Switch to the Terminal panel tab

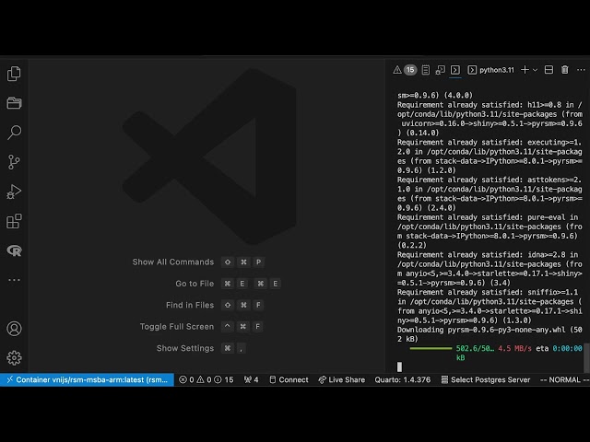pos(455,70)
